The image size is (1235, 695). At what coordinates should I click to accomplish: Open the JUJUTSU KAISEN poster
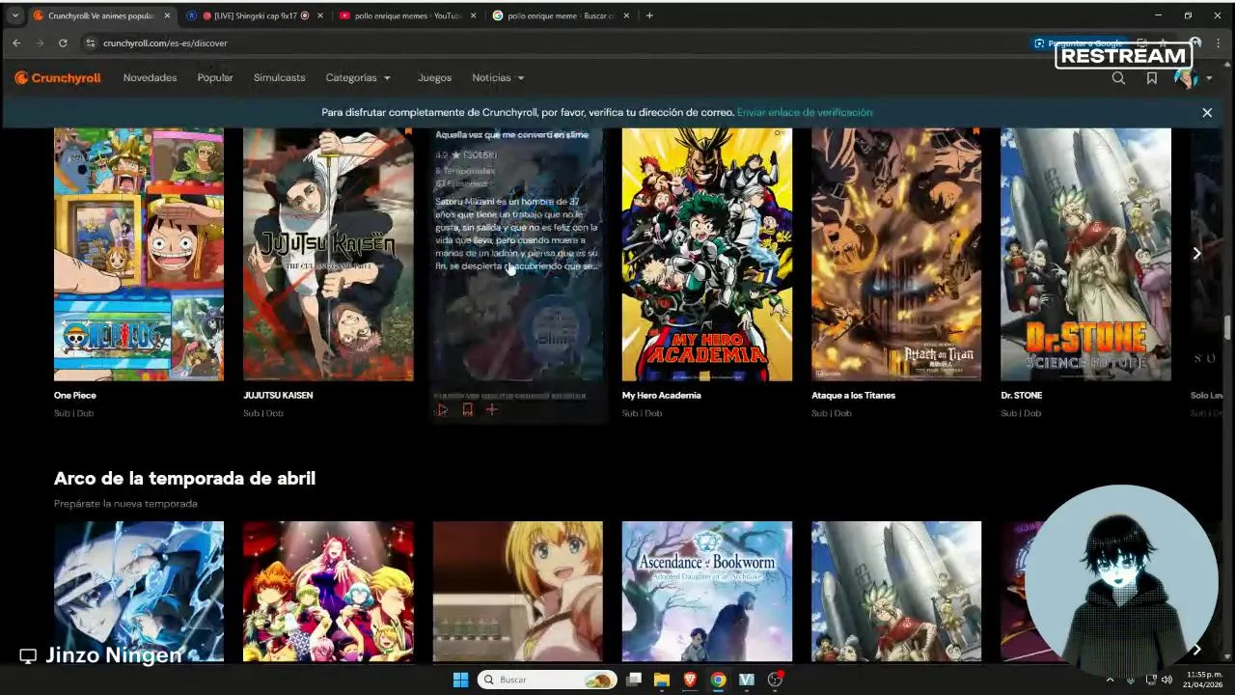coord(328,255)
